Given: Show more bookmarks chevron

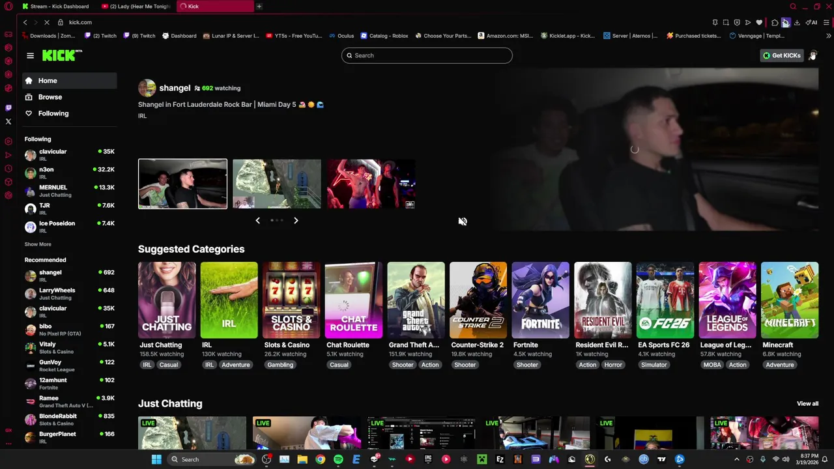Looking at the screenshot, I should click(x=828, y=36).
